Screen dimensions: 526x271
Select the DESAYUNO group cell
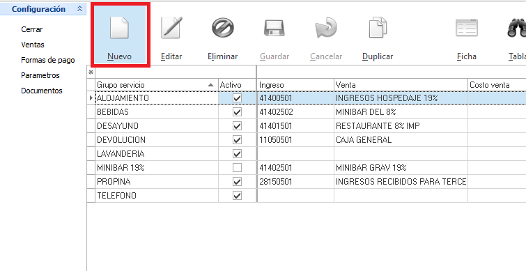pos(157,126)
